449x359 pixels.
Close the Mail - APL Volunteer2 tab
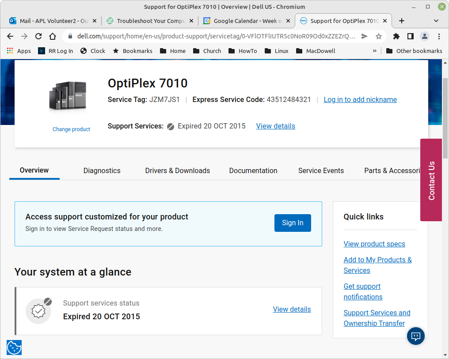[95, 21]
